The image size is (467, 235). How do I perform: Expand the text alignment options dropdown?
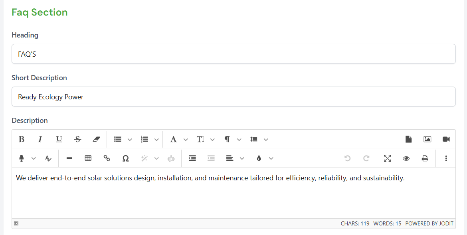tap(242, 158)
